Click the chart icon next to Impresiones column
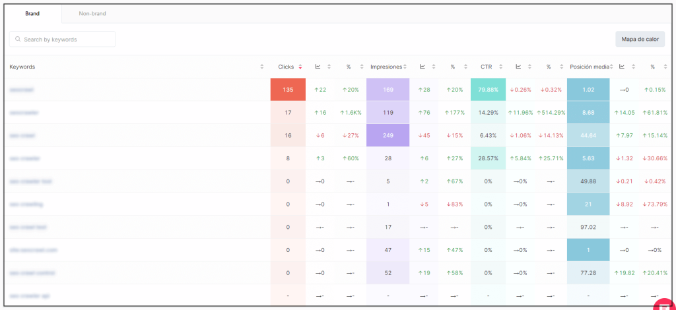 click(422, 67)
